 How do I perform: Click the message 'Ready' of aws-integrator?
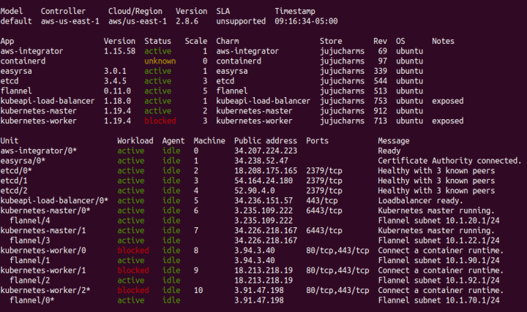click(x=389, y=151)
